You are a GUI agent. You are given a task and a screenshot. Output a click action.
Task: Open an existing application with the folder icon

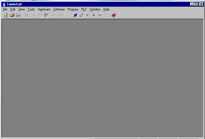[12, 15]
